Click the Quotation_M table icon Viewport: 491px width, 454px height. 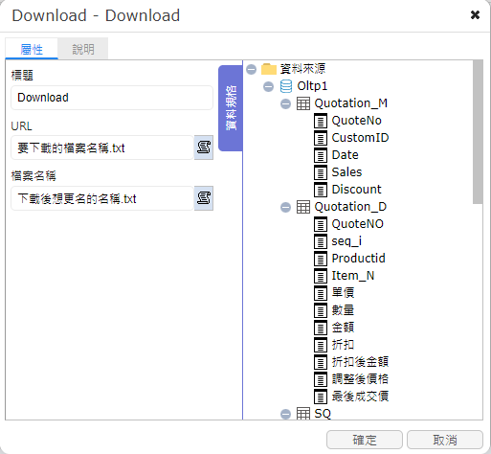[x=303, y=103]
